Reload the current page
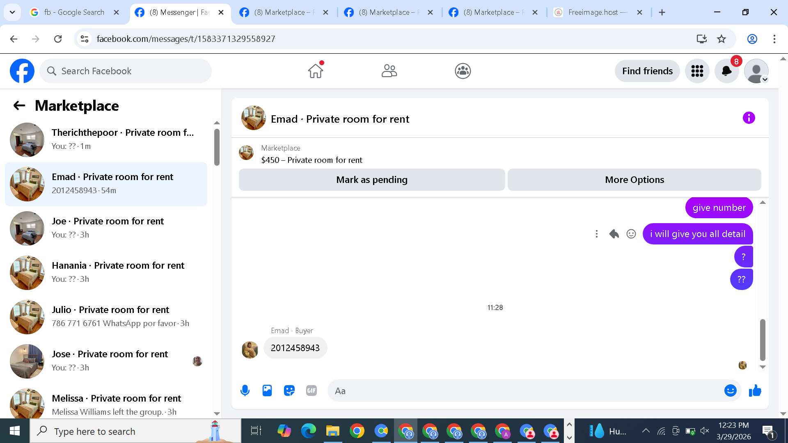 click(x=58, y=39)
